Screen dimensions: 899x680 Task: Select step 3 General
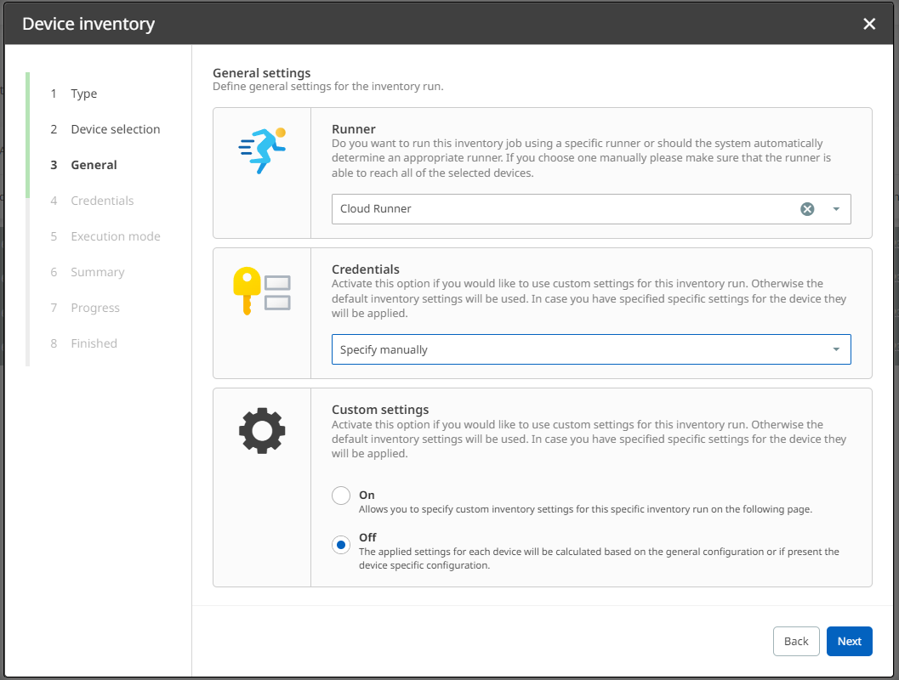pos(94,165)
